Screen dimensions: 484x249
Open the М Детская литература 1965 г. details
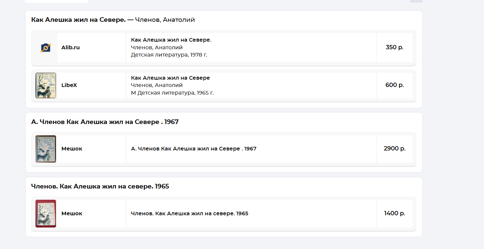pos(172,93)
